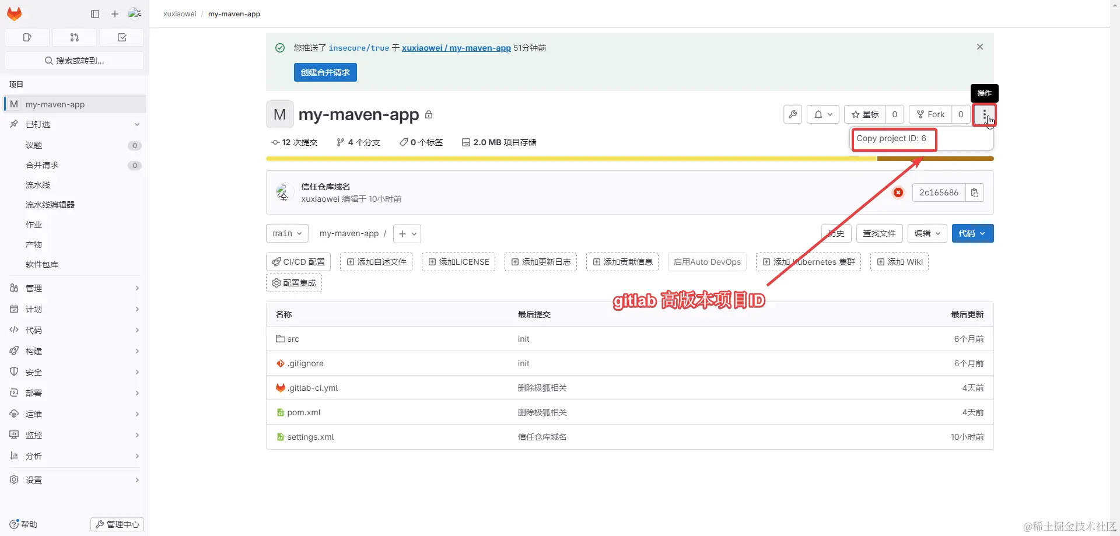Click 添加 Wiki
This screenshot has height=536, width=1120.
[900, 262]
